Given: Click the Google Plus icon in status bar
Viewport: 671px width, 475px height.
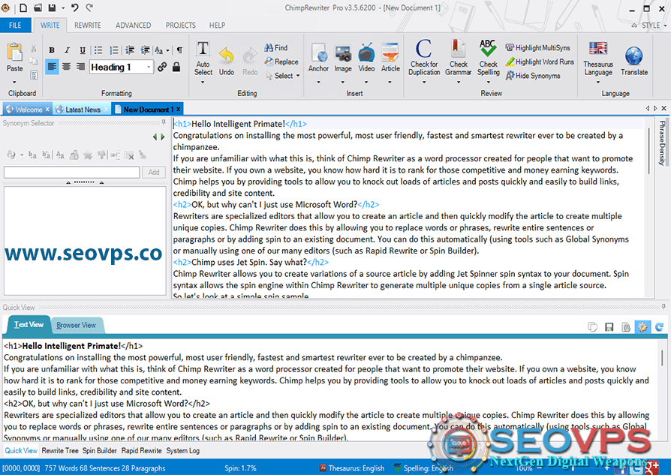Looking at the screenshot, I should click(652, 467).
